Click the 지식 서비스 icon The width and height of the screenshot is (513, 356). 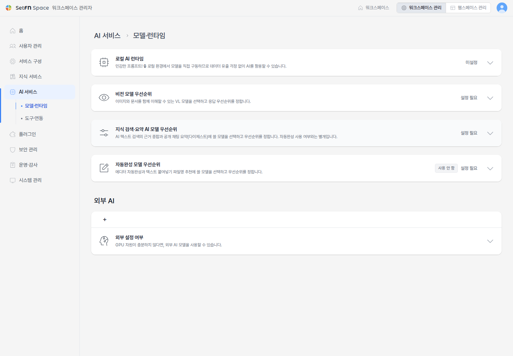12,77
